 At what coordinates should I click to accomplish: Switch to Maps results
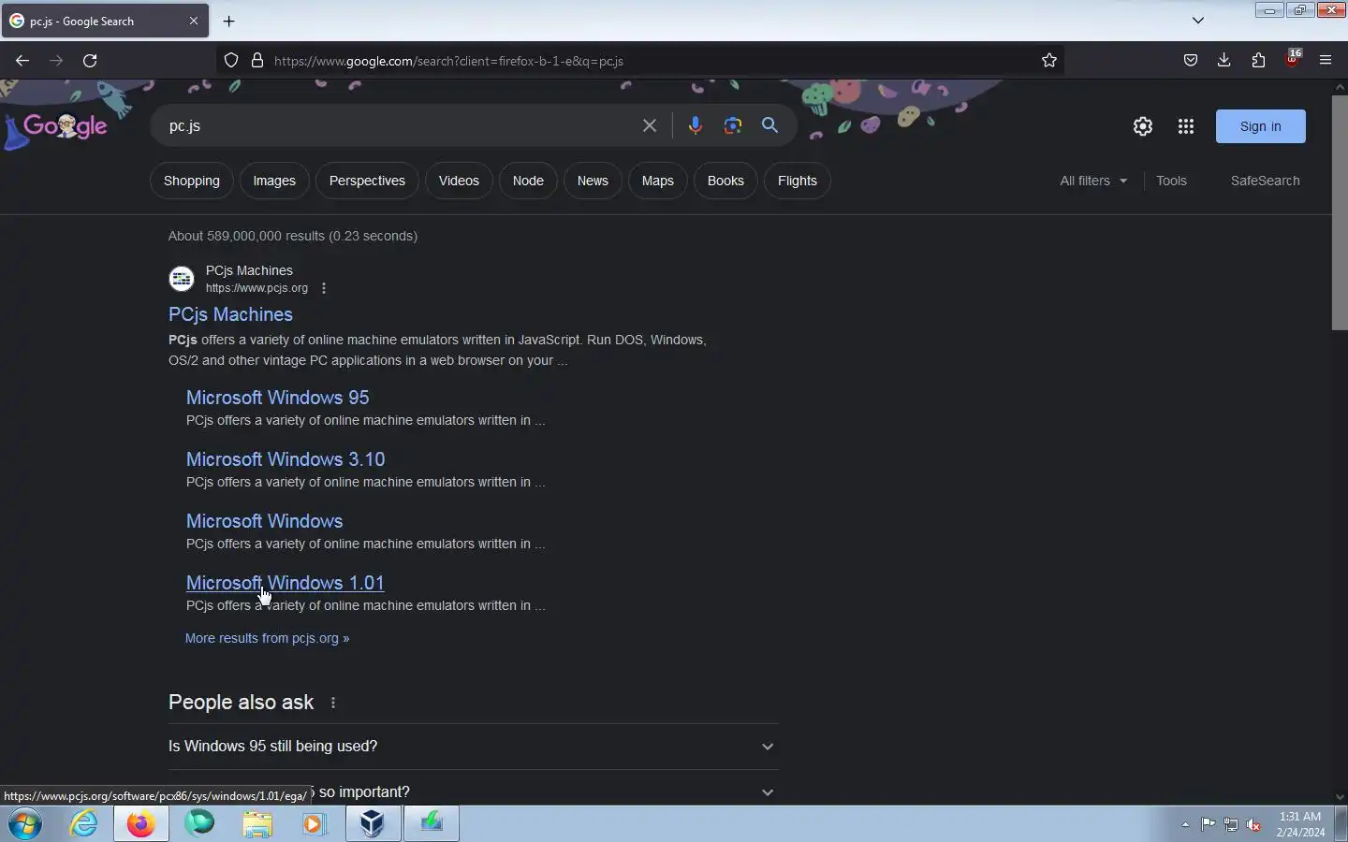tap(658, 181)
